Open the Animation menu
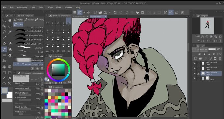This screenshot has height=119, width=224. pyautogui.click(x=22, y=8)
